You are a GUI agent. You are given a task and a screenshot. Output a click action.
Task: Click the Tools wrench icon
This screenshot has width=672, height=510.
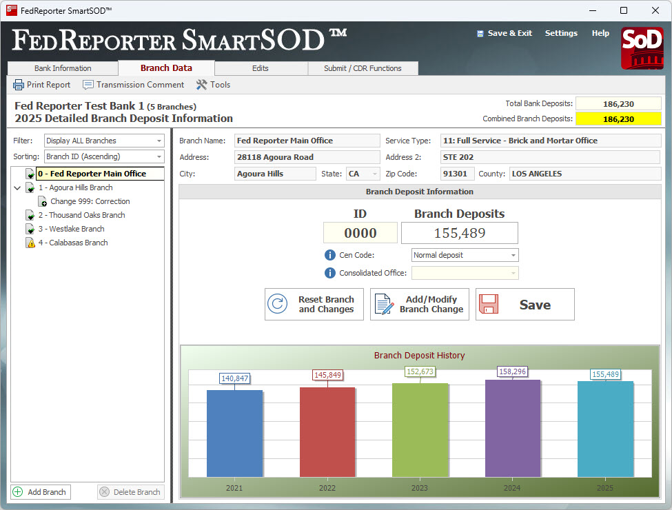201,85
